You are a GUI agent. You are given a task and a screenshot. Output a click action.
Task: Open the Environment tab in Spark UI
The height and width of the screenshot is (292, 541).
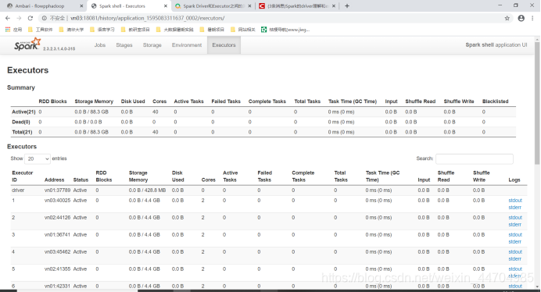187,45
